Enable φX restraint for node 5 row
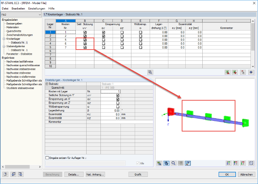The height and width of the screenshot is (184, 258). (104, 40)
